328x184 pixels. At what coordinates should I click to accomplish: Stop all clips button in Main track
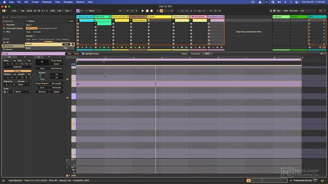tap(310, 48)
